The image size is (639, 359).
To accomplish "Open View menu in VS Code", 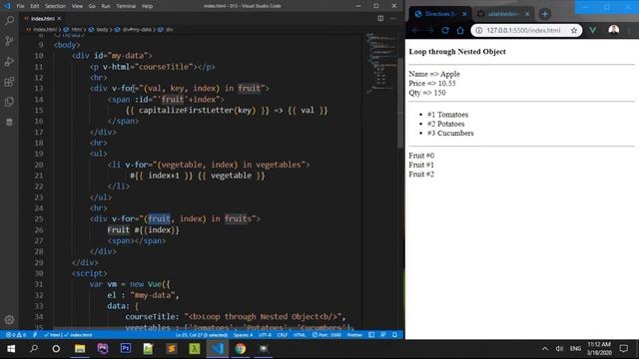I will tap(77, 6).
